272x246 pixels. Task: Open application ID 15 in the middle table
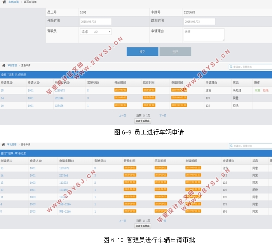coord(2,91)
